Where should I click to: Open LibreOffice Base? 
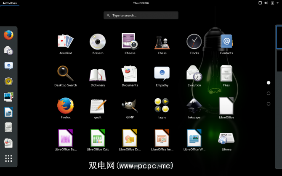(x=66, y=140)
